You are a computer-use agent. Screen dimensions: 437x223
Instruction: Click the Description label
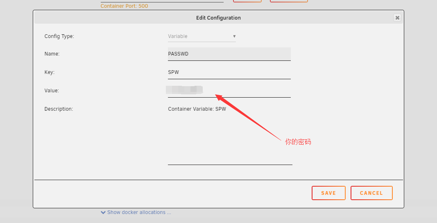[x=59, y=109]
